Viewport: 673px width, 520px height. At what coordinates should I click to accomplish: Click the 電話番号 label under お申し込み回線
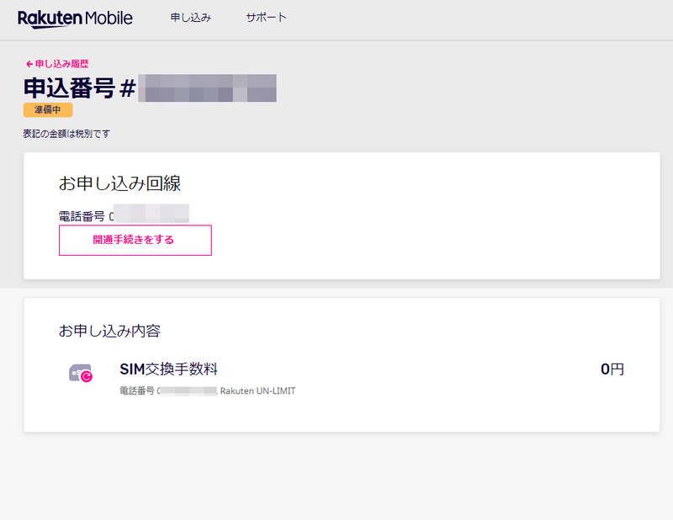[82, 216]
